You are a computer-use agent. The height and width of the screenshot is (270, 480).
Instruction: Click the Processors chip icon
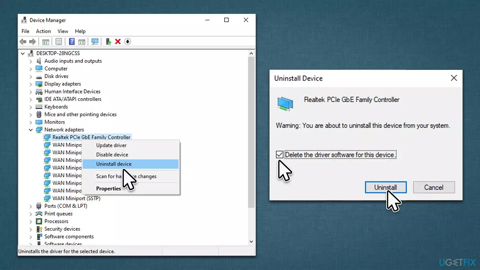tap(39, 221)
